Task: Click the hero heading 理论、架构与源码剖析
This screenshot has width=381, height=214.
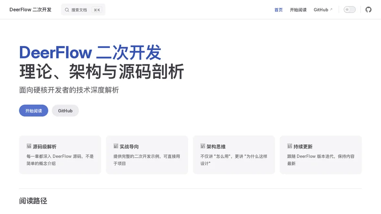Action: point(102,71)
